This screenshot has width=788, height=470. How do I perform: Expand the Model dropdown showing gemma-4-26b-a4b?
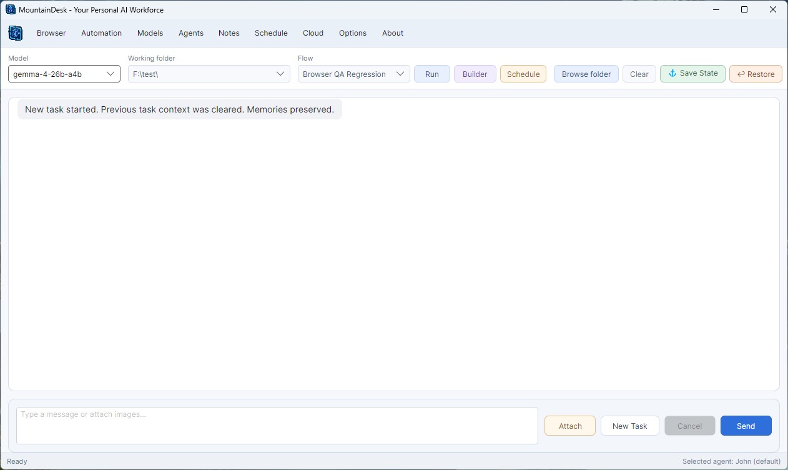click(x=64, y=74)
